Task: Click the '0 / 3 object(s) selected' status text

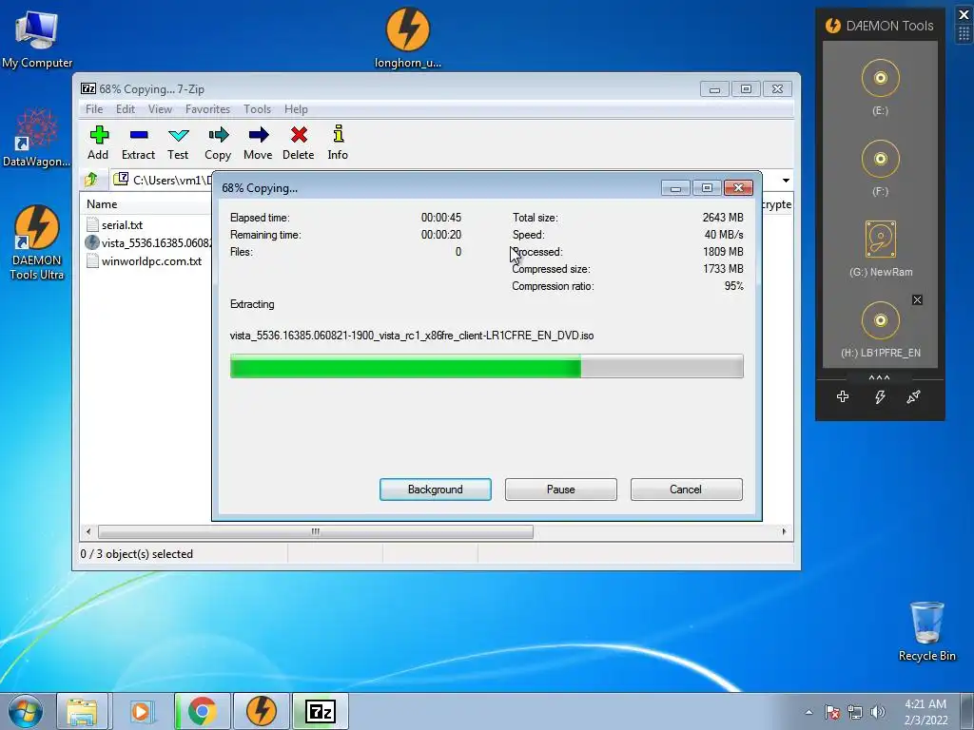Action: 137,554
